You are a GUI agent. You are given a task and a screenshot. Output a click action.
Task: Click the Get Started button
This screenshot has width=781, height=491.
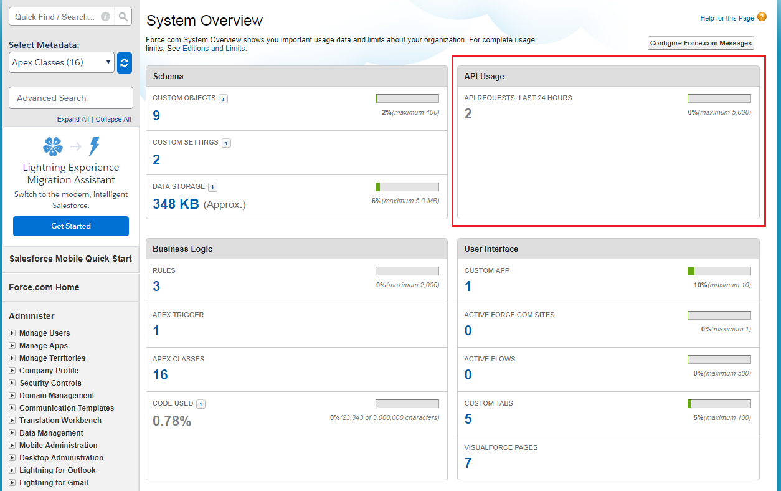70,226
